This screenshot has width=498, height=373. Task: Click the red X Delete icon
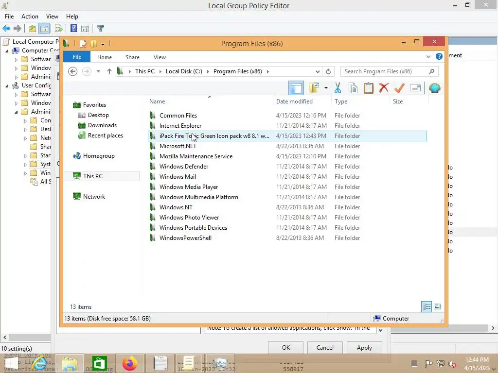point(384,88)
